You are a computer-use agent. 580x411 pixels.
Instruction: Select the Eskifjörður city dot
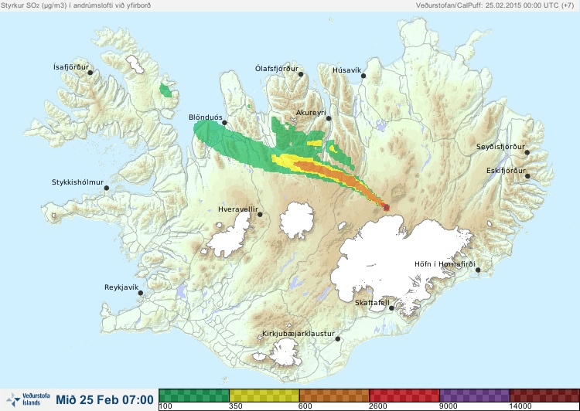click(x=527, y=176)
